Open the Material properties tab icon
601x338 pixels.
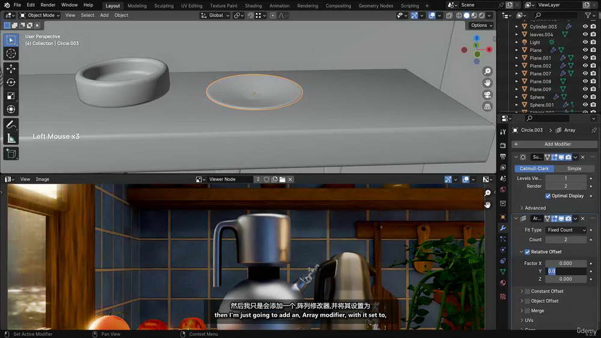[503, 283]
